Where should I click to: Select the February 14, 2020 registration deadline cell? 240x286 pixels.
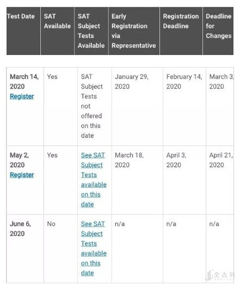point(184,82)
